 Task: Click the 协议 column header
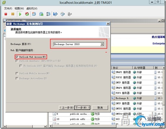[x=122, y=68]
